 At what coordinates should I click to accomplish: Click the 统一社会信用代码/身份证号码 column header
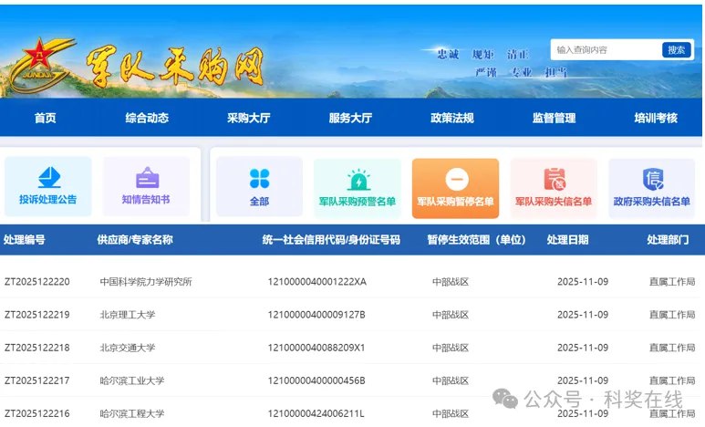coord(331,239)
